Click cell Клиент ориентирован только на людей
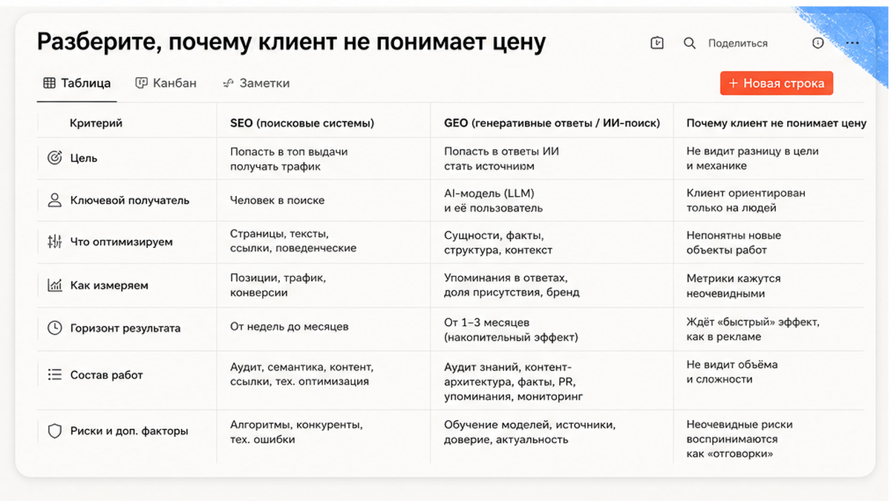This screenshot has height=501, width=891. tap(745, 200)
